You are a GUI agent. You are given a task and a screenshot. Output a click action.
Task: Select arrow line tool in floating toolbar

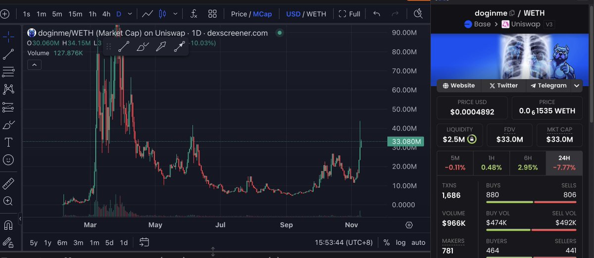pos(179,47)
